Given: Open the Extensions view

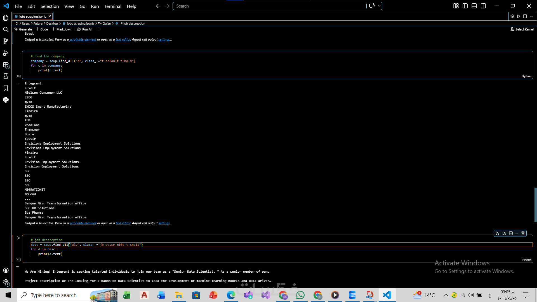Looking at the screenshot, I should coord(6,65).
